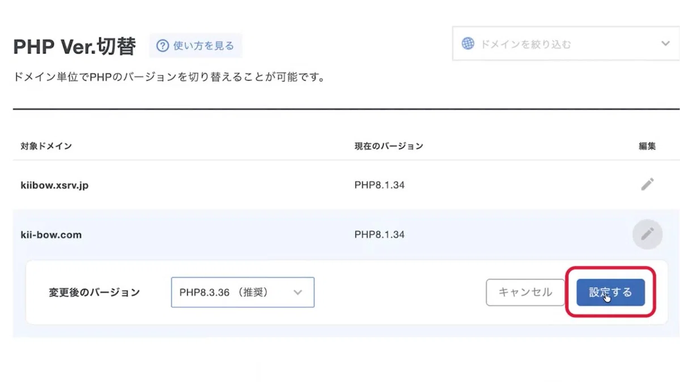680x382 pixels.
Task: Click the question mark help icon
Action: pos(163,46)
